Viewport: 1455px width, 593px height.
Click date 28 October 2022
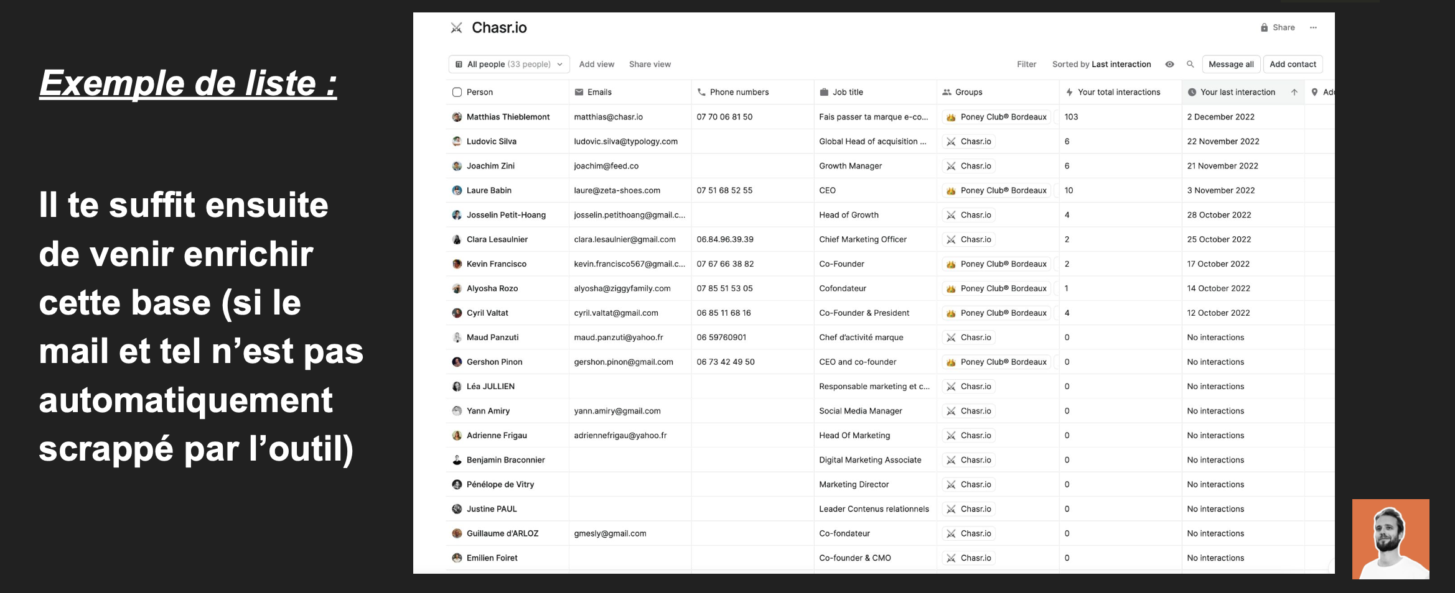1219,215
